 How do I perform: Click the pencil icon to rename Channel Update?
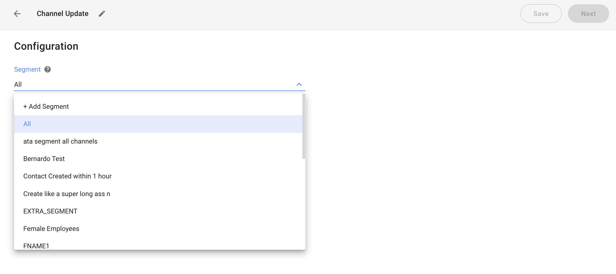102,13
